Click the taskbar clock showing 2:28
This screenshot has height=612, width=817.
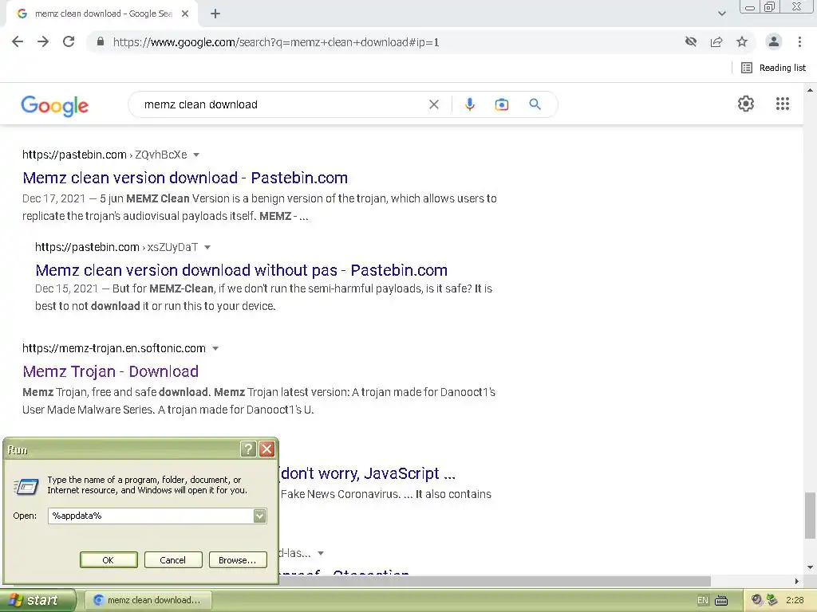point(795,601)
